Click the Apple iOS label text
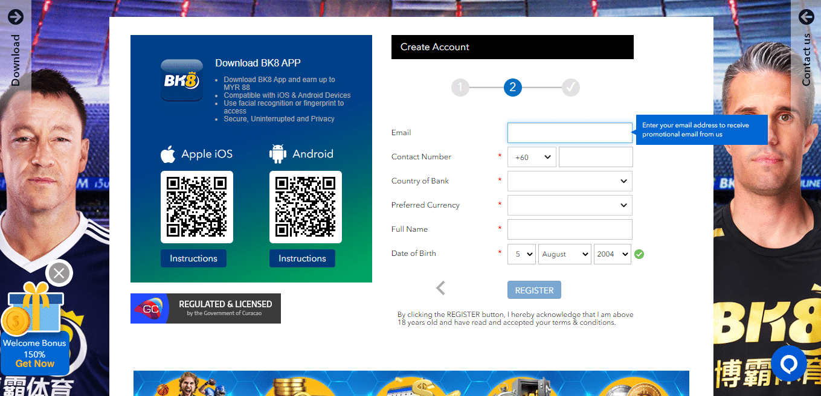Screen dimensions: 821x396 (x=207, y=154)
